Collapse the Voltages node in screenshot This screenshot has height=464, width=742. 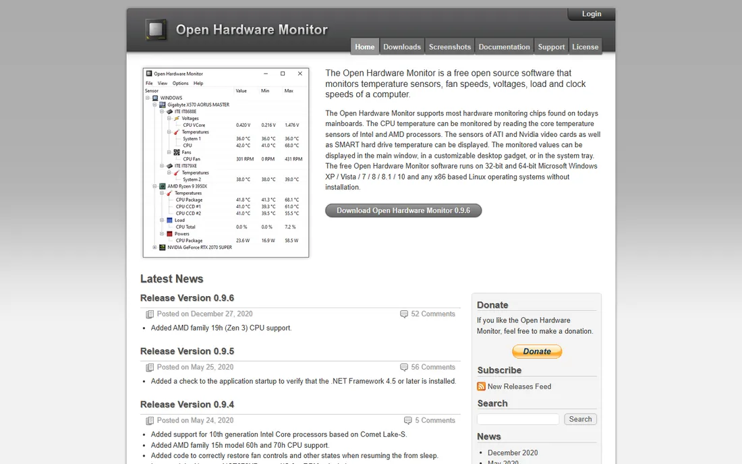click(169, 118)
